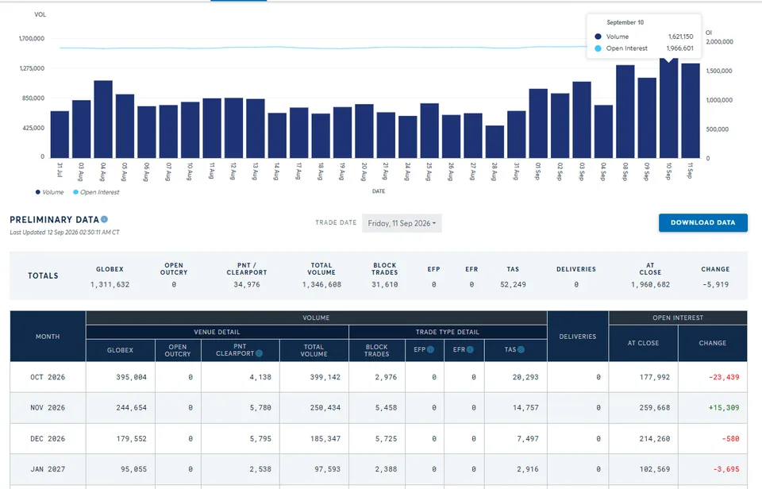The width and height of the screenshot is (762, 489).
Task: Click the MONTH column header in the table
Action: [x=48, y=337]
